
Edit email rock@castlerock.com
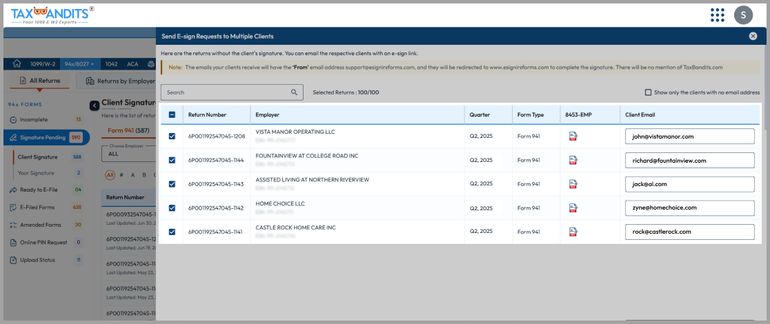point(689,232)
